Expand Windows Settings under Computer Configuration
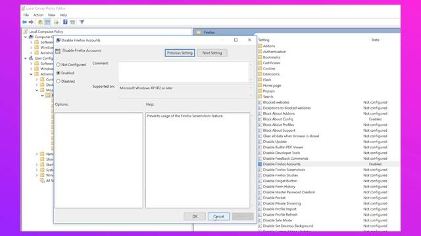421x236 pixels. tap(31, 48)
